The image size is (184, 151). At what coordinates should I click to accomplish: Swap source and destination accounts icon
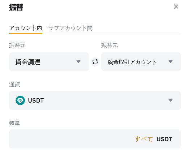pyautogui.click(x=95, y=62)
